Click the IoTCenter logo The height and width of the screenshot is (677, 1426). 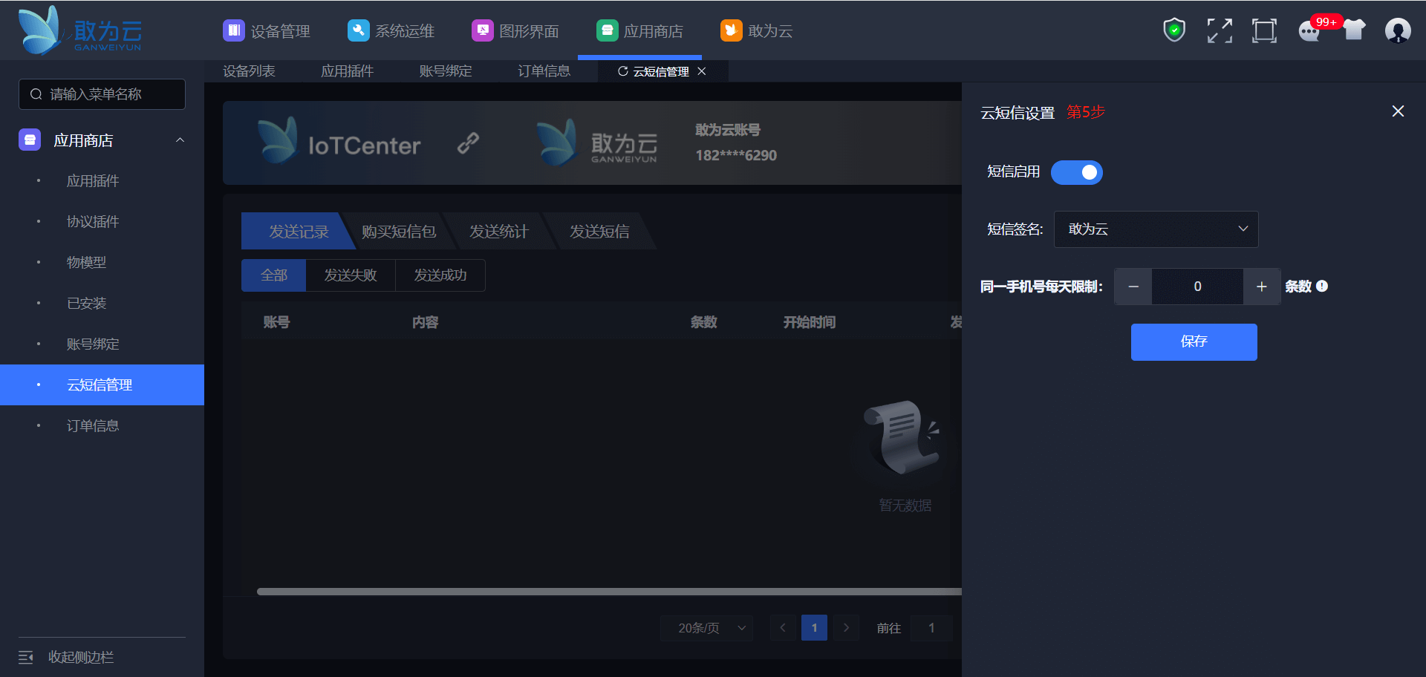pos(339,141)
